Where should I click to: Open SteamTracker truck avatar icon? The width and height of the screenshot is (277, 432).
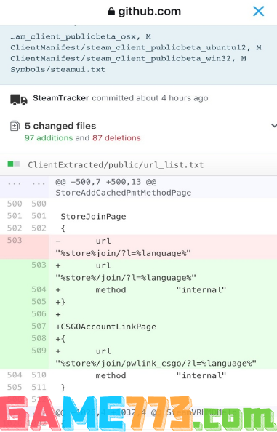coord(19,100)
